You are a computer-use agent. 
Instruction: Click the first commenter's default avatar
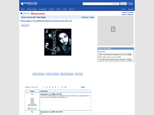pos(32,102)
